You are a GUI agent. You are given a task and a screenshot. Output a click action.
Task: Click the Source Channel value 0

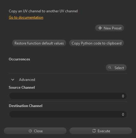point(123,96)
